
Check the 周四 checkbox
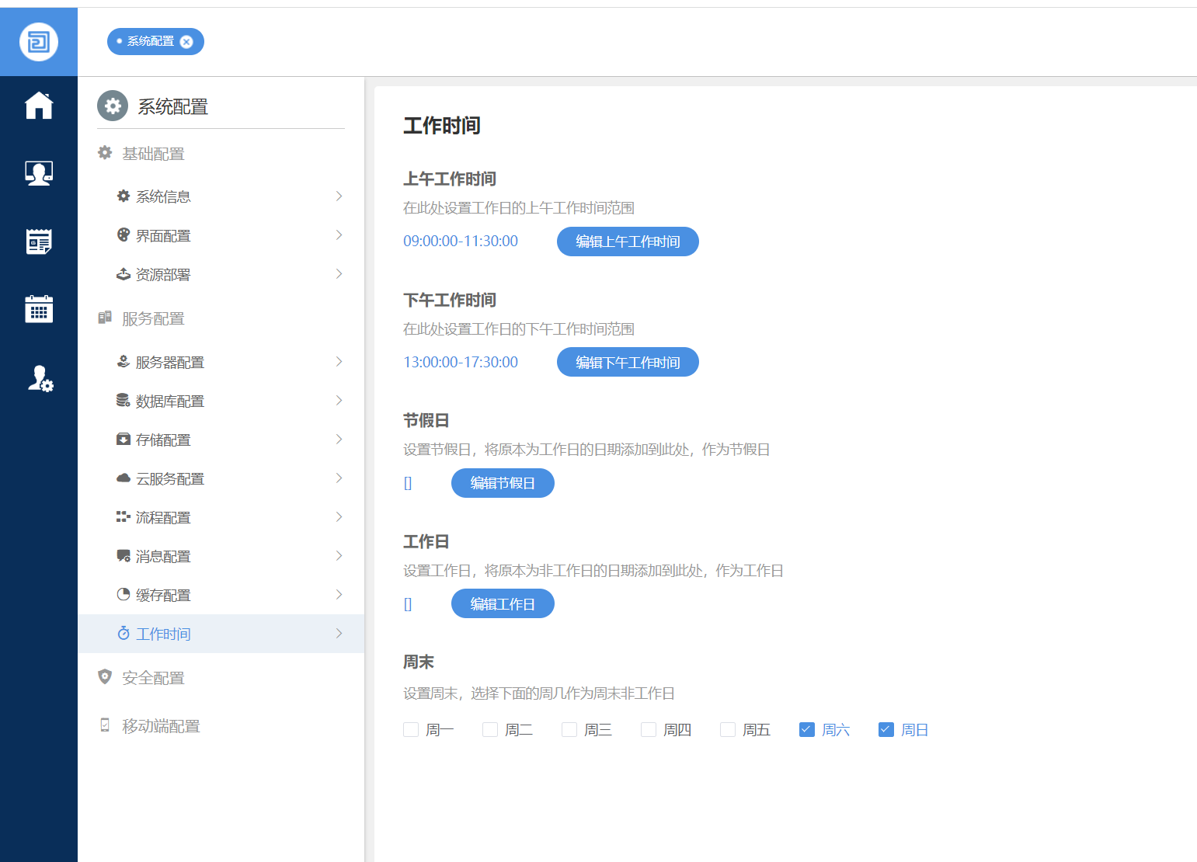649,730
